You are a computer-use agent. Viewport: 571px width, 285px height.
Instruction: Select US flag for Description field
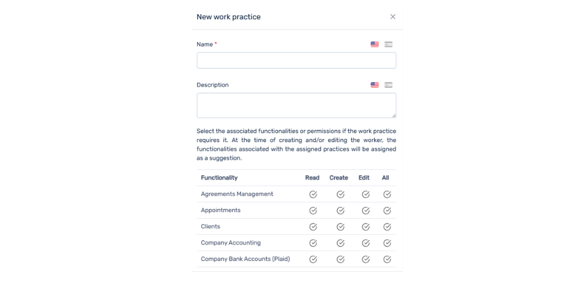pyautogui.click(x=375, y=85)
